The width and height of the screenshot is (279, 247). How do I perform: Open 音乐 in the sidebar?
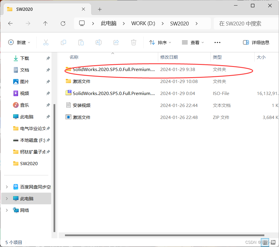24,105
